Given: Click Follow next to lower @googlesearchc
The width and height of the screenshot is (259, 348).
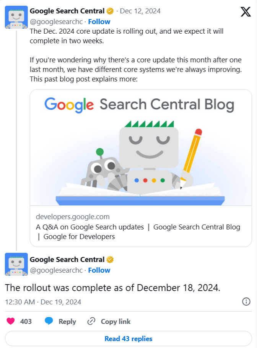Looking at the screenshot, I should (99, 270).
